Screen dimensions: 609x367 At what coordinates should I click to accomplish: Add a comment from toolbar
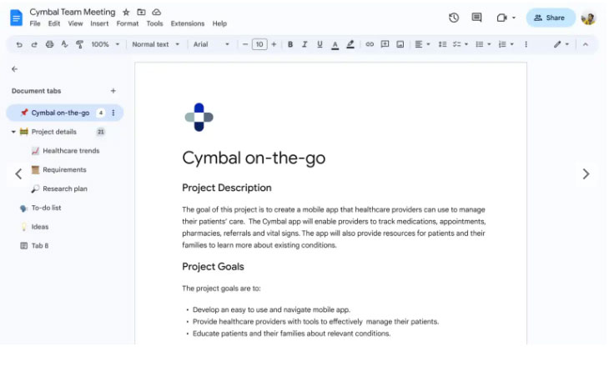pyautogui.click(x=385, y=44)
